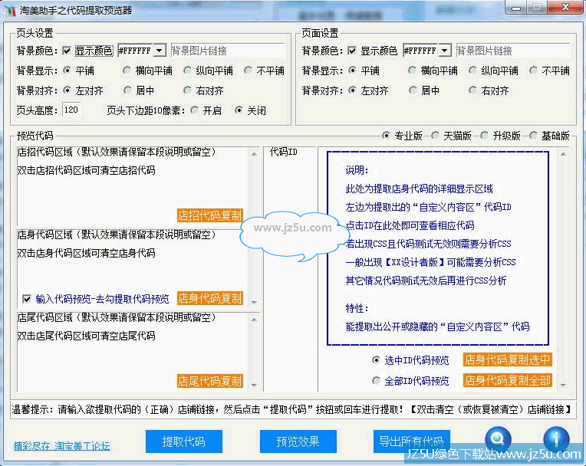Click 店身代码复制 button

[210, 298]
